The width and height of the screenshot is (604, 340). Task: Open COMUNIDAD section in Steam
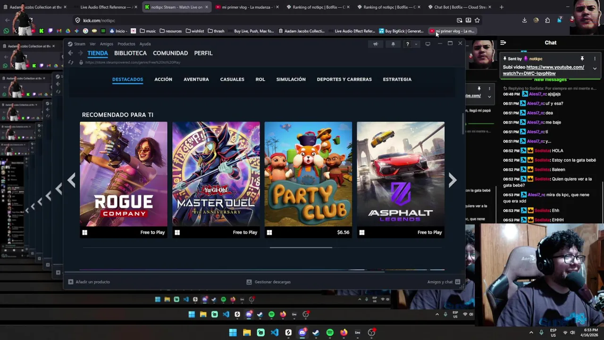coord(170,53)
